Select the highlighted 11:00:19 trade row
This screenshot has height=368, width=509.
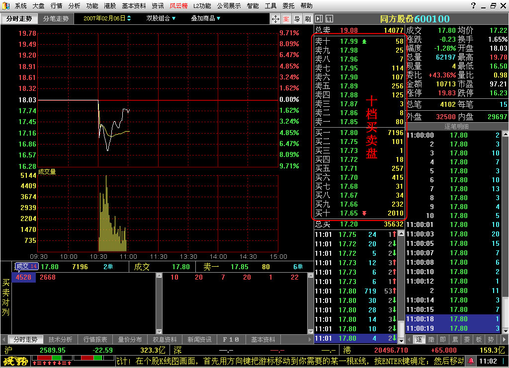click(x=453, y=328)
